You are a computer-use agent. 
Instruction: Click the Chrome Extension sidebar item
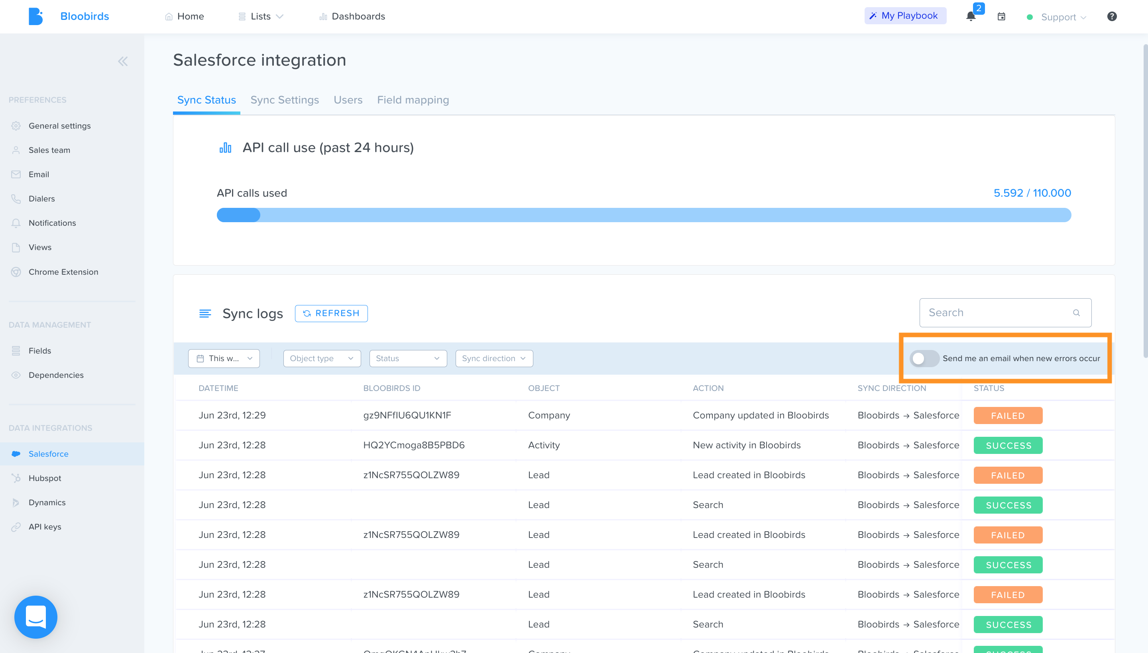coord(63,272)
